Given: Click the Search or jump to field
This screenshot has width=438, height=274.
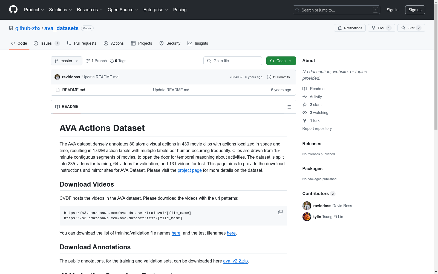Looking at the screenshot, I should 336,10.
